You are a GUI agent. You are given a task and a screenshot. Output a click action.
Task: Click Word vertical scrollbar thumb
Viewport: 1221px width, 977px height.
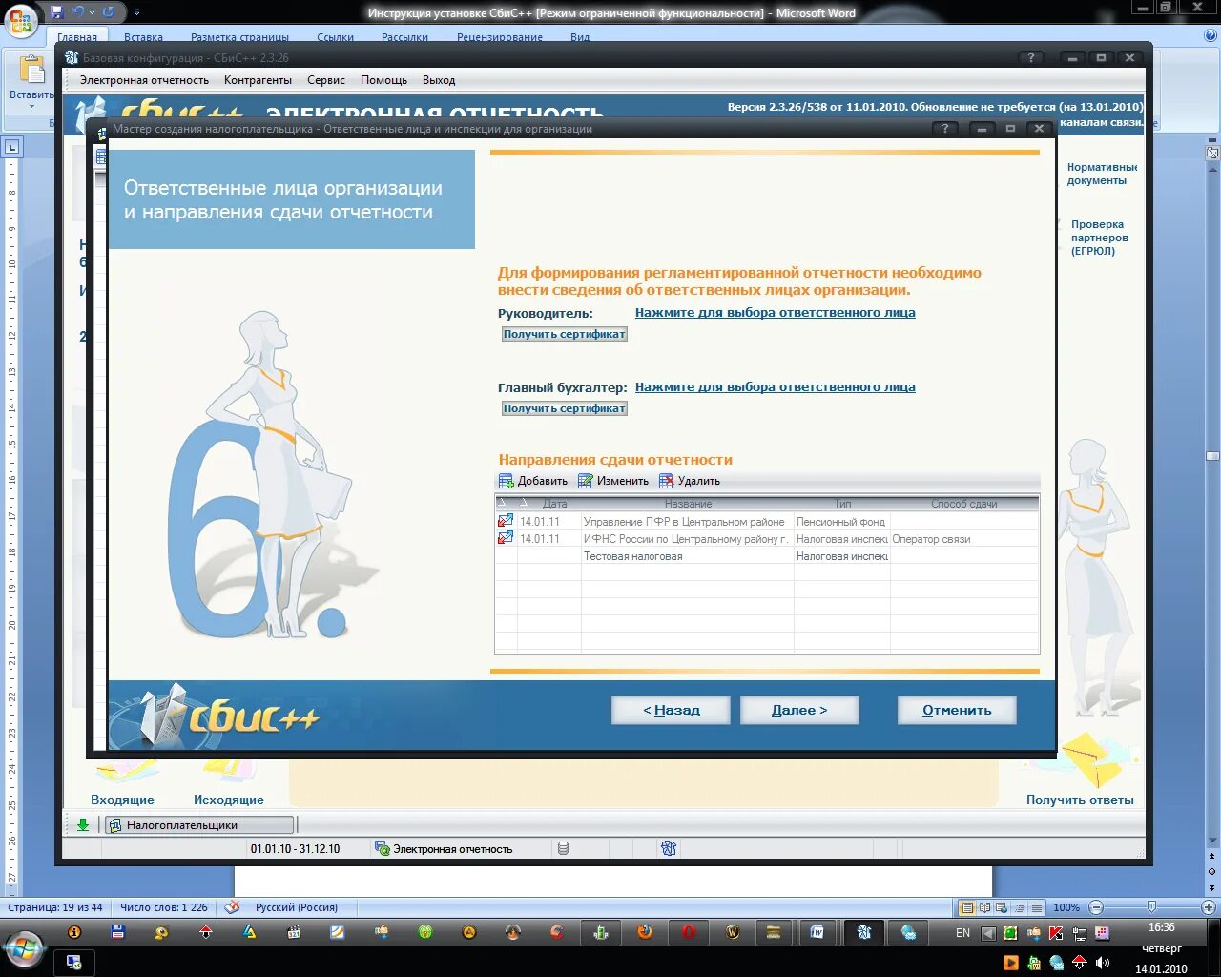click(x=1212, y=455)
